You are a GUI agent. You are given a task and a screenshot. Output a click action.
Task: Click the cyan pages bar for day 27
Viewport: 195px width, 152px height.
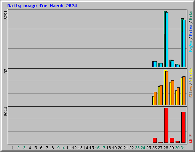pyautogui.click(x=161, y=65)
